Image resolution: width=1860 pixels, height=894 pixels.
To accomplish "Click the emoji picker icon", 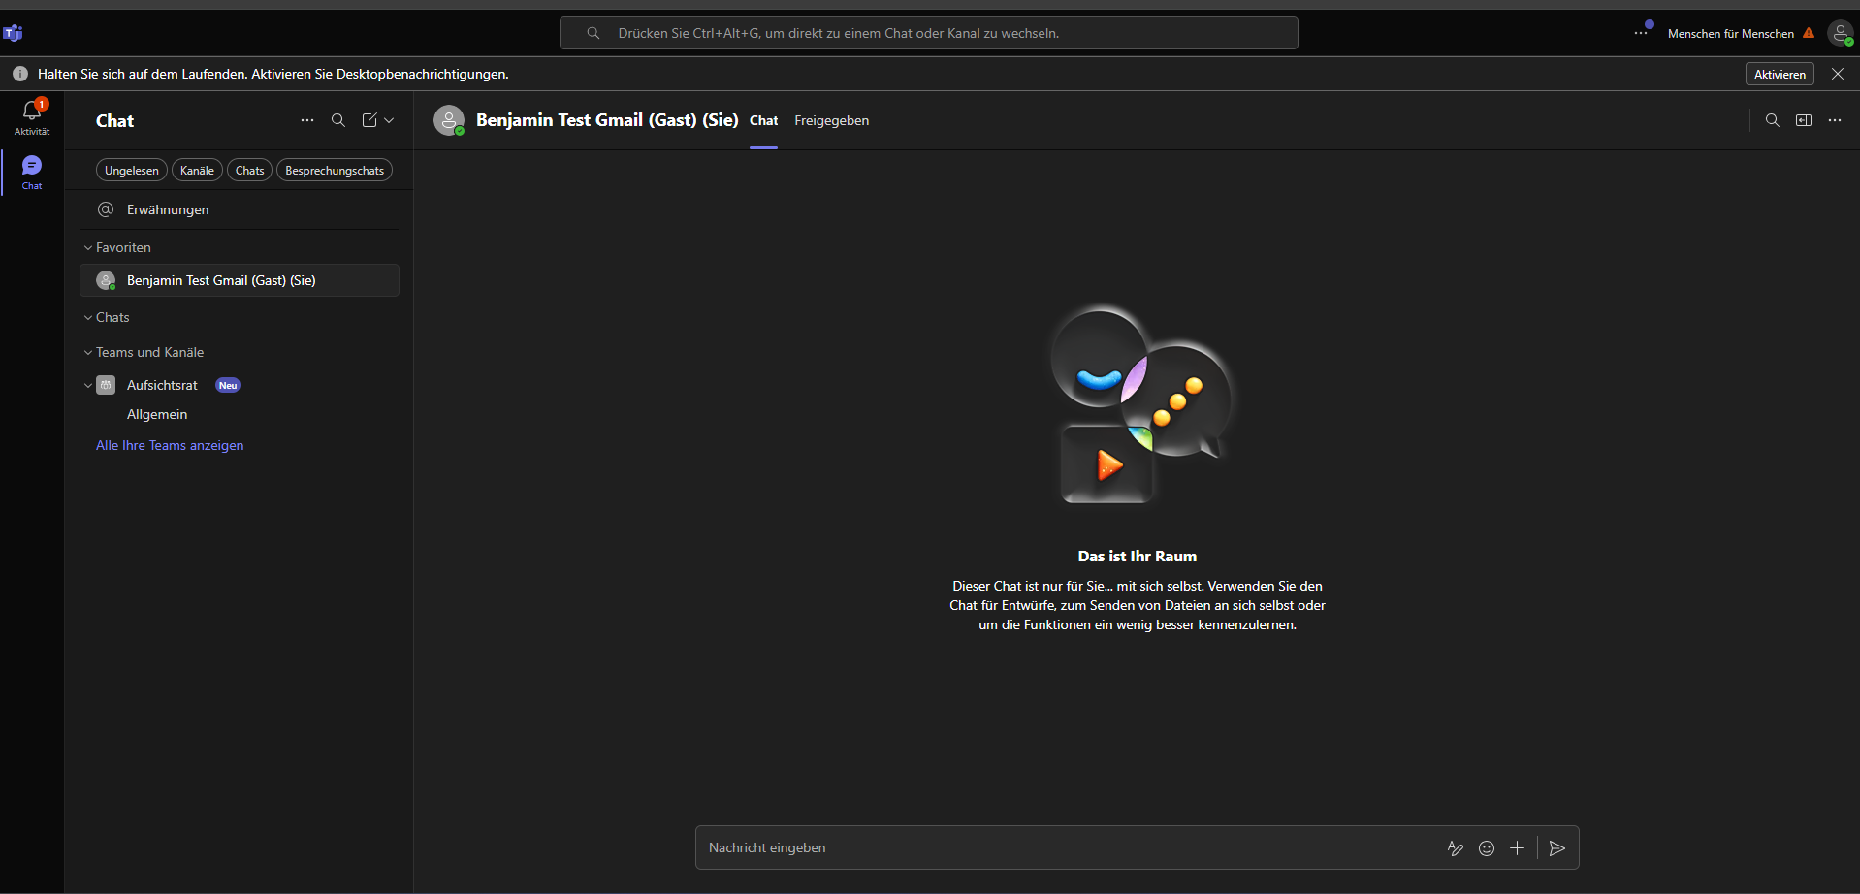I will pyautogui.click(x=1486, y=848).
